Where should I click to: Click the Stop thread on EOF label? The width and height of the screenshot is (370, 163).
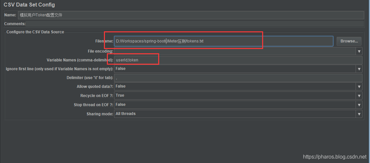93,105
